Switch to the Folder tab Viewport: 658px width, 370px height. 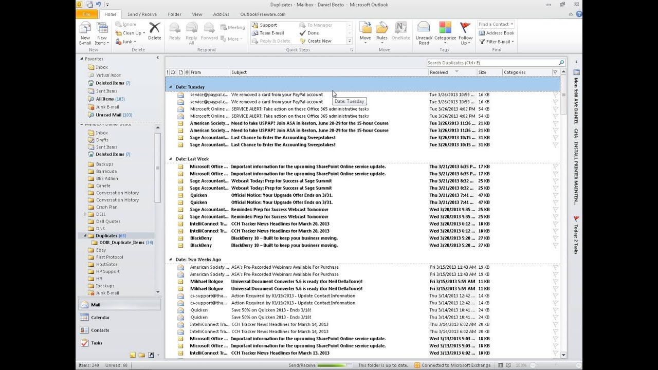pos(174,14)
